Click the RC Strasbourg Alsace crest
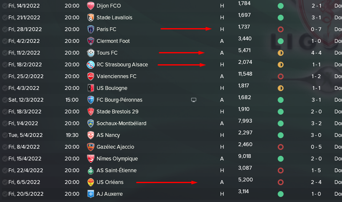342x202 pixels. 90,65
